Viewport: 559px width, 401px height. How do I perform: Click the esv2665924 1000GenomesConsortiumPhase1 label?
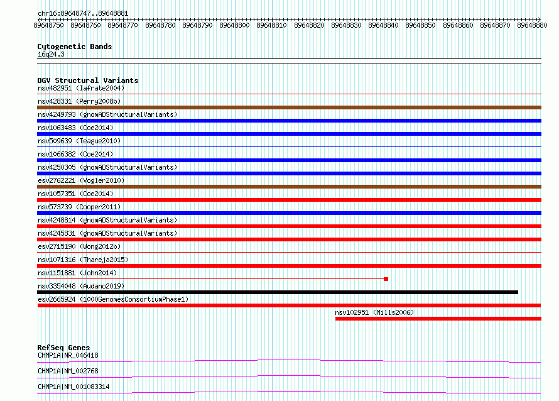[x=113, y=299]
